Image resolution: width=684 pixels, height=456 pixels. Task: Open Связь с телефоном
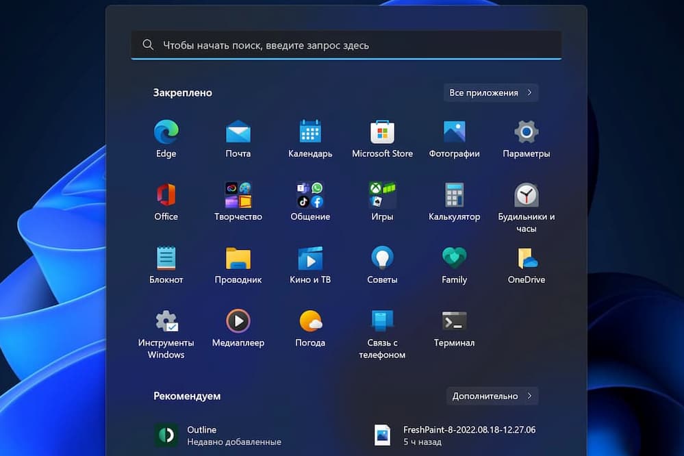click(382, 334)
